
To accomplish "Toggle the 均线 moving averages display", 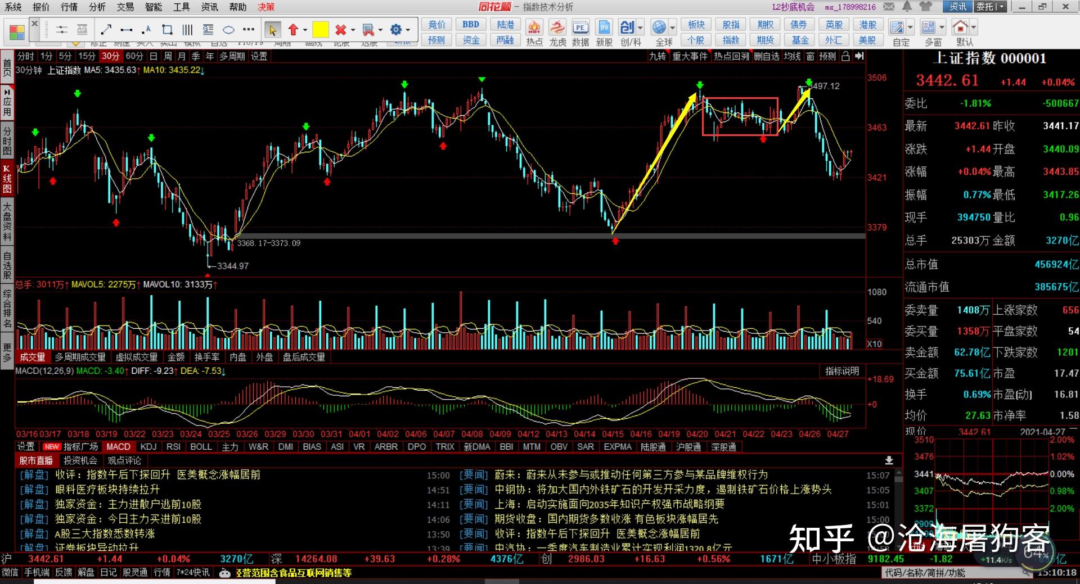I will pyautogui.click(x=792, y=56).
